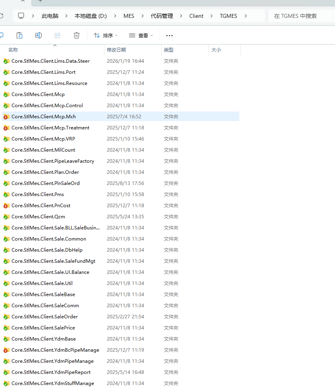Screen dimensions: 335x389
Task: Expand chevron after TGMES in address bar
Action: 246,16
